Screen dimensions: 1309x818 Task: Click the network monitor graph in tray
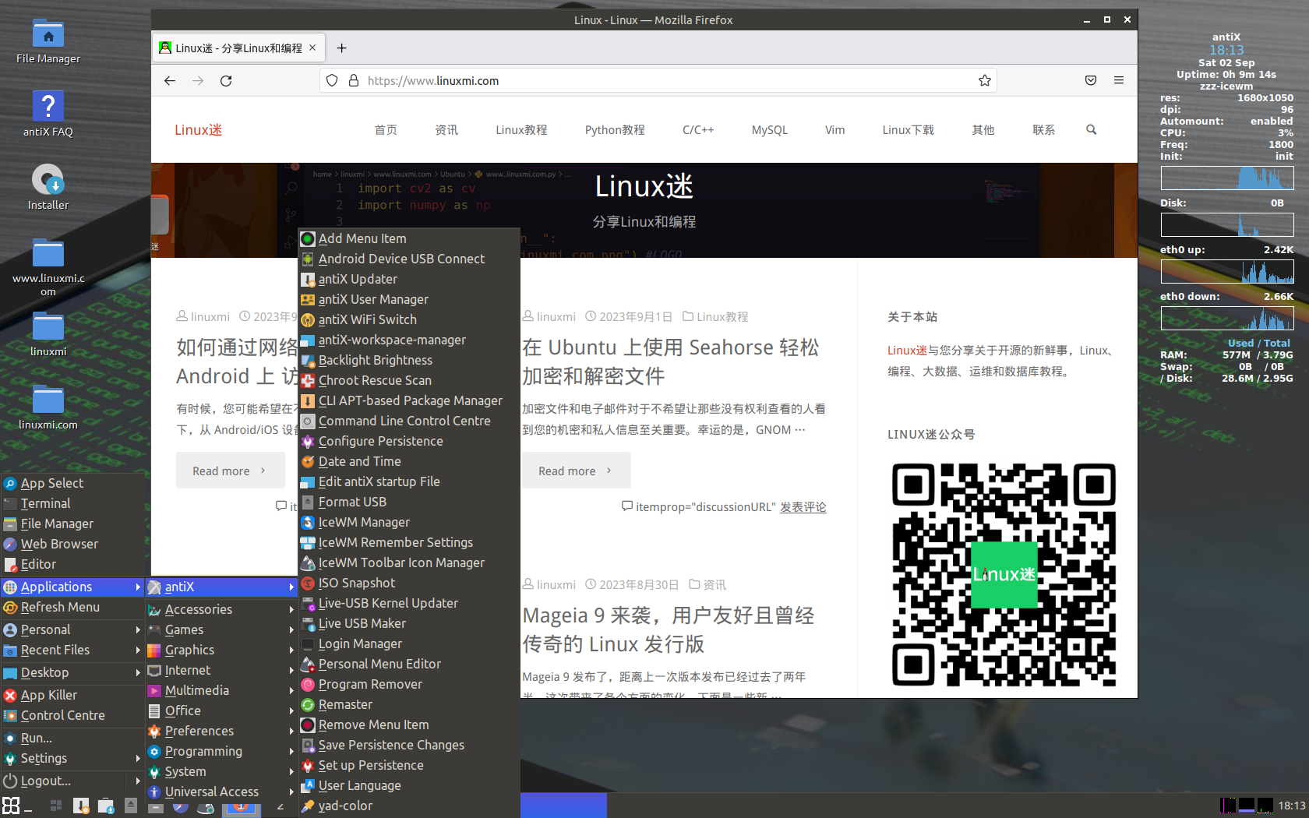tap(1228, 806)
